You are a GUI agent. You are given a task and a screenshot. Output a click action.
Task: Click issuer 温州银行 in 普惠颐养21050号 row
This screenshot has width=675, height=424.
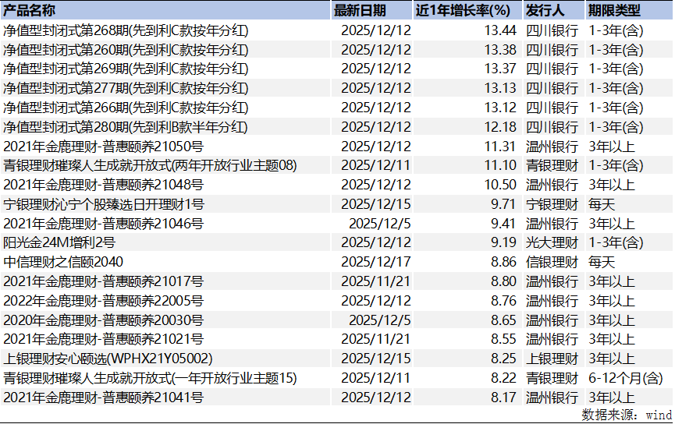click(x=552, y=147)
